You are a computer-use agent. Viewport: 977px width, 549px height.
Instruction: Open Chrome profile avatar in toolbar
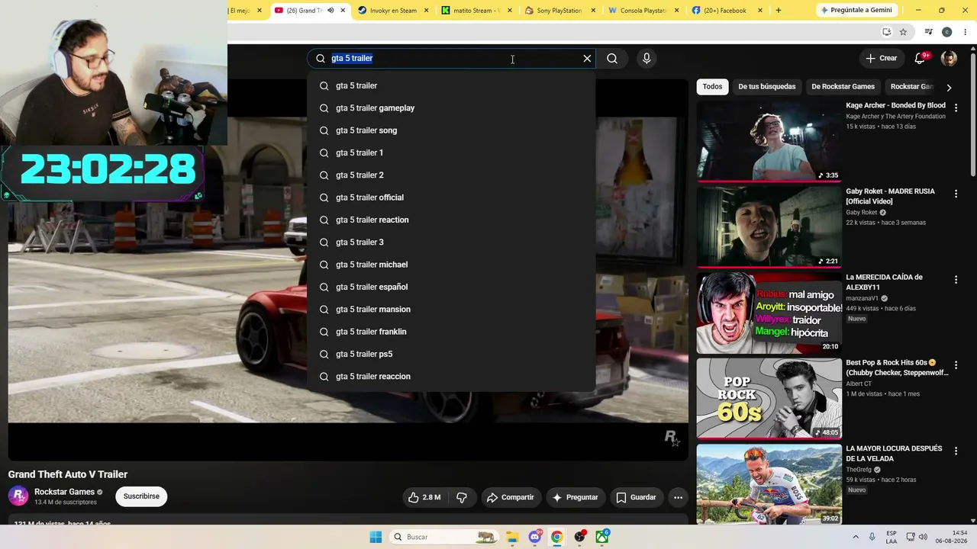(x=946, y=32)
